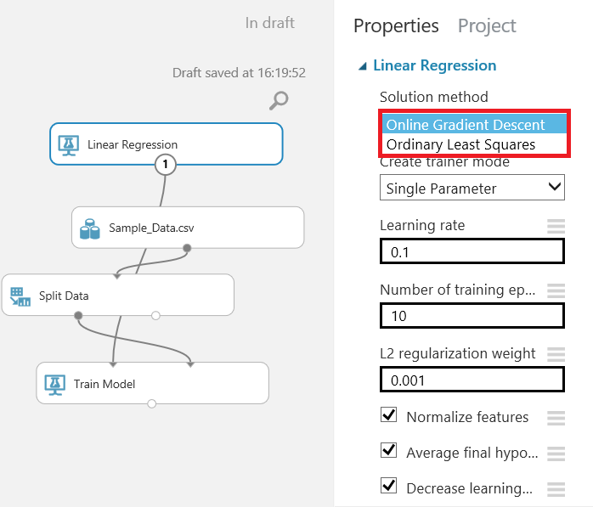
Task: Click the Sample_Data.csv output port
Action: click(x=187, y=248)
